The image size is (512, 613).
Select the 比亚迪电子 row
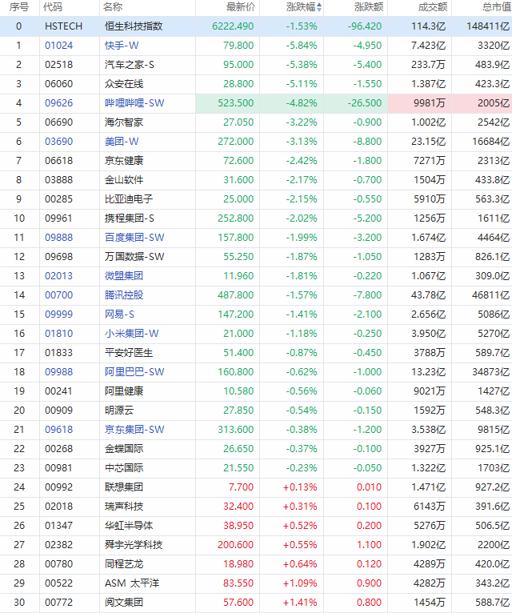pyautogui.click(x=256, y=198)
